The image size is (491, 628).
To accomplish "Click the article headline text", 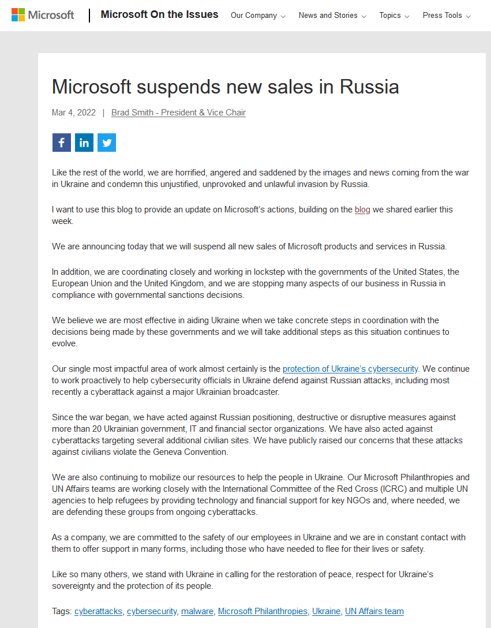I will point(226,87).
